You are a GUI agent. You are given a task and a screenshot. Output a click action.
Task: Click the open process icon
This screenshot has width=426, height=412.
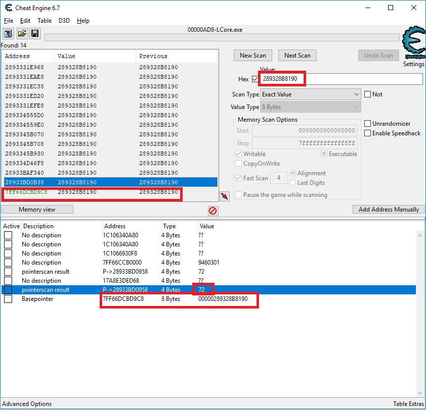(x=8, y=34)
